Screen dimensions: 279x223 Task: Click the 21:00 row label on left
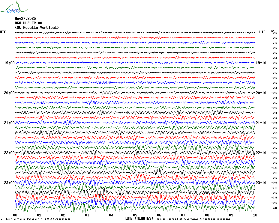[x=9, y=123]
